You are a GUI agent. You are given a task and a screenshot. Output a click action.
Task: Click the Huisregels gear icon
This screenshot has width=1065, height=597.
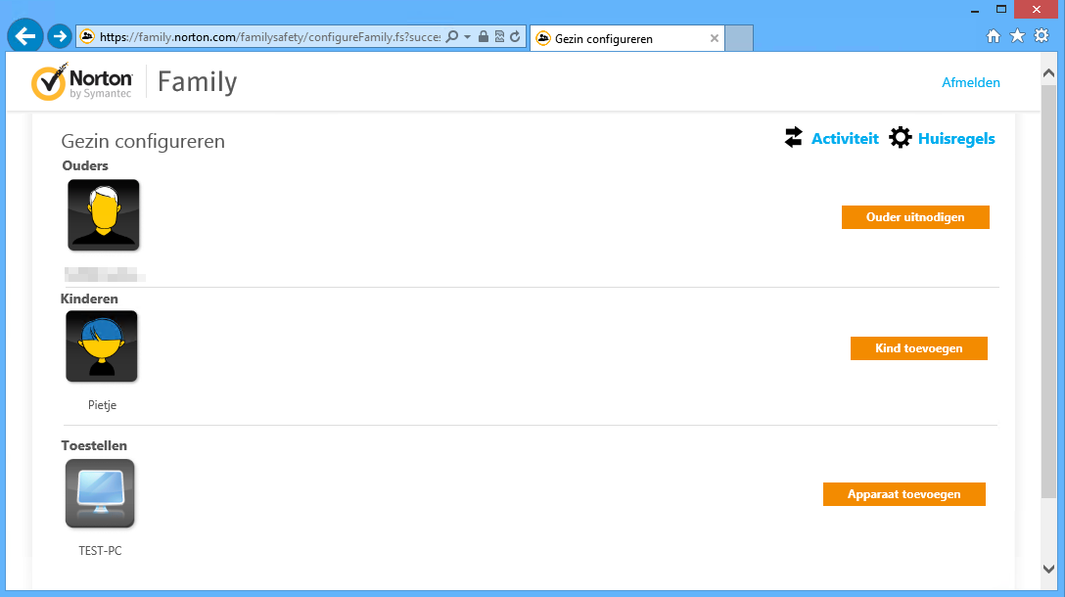tap(901, 137)
